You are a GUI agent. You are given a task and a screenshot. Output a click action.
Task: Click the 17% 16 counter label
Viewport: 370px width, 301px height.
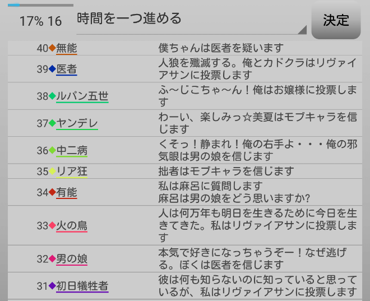click(40, 21)
